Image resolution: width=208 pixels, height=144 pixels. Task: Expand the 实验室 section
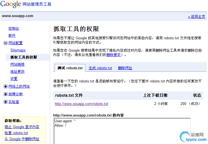point(5,102)
